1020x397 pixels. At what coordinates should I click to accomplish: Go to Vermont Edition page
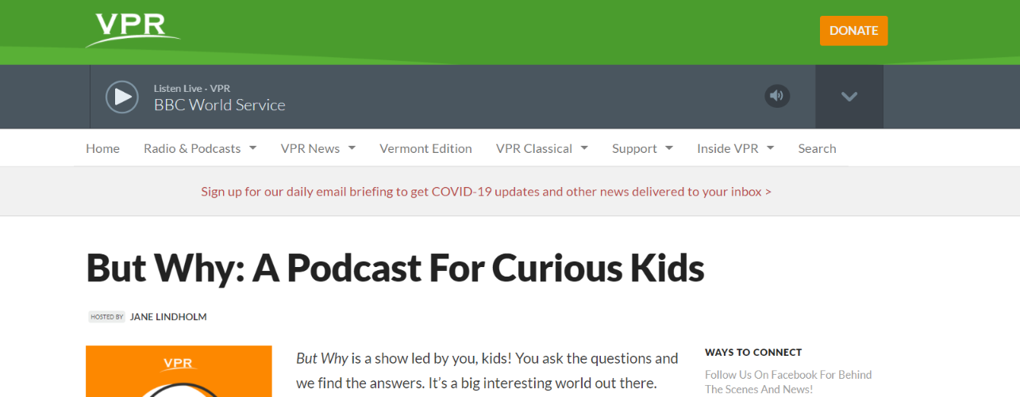click(x=425, y=148)
